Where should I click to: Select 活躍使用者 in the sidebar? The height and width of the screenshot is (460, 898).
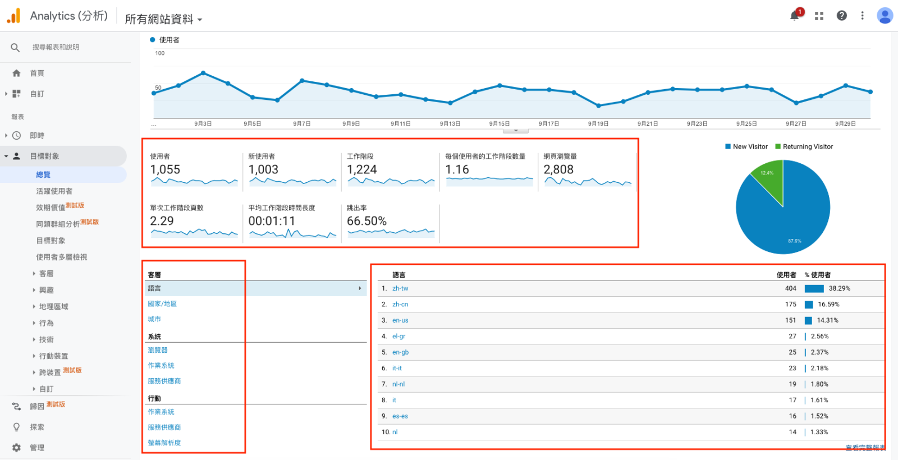point(54,191)
